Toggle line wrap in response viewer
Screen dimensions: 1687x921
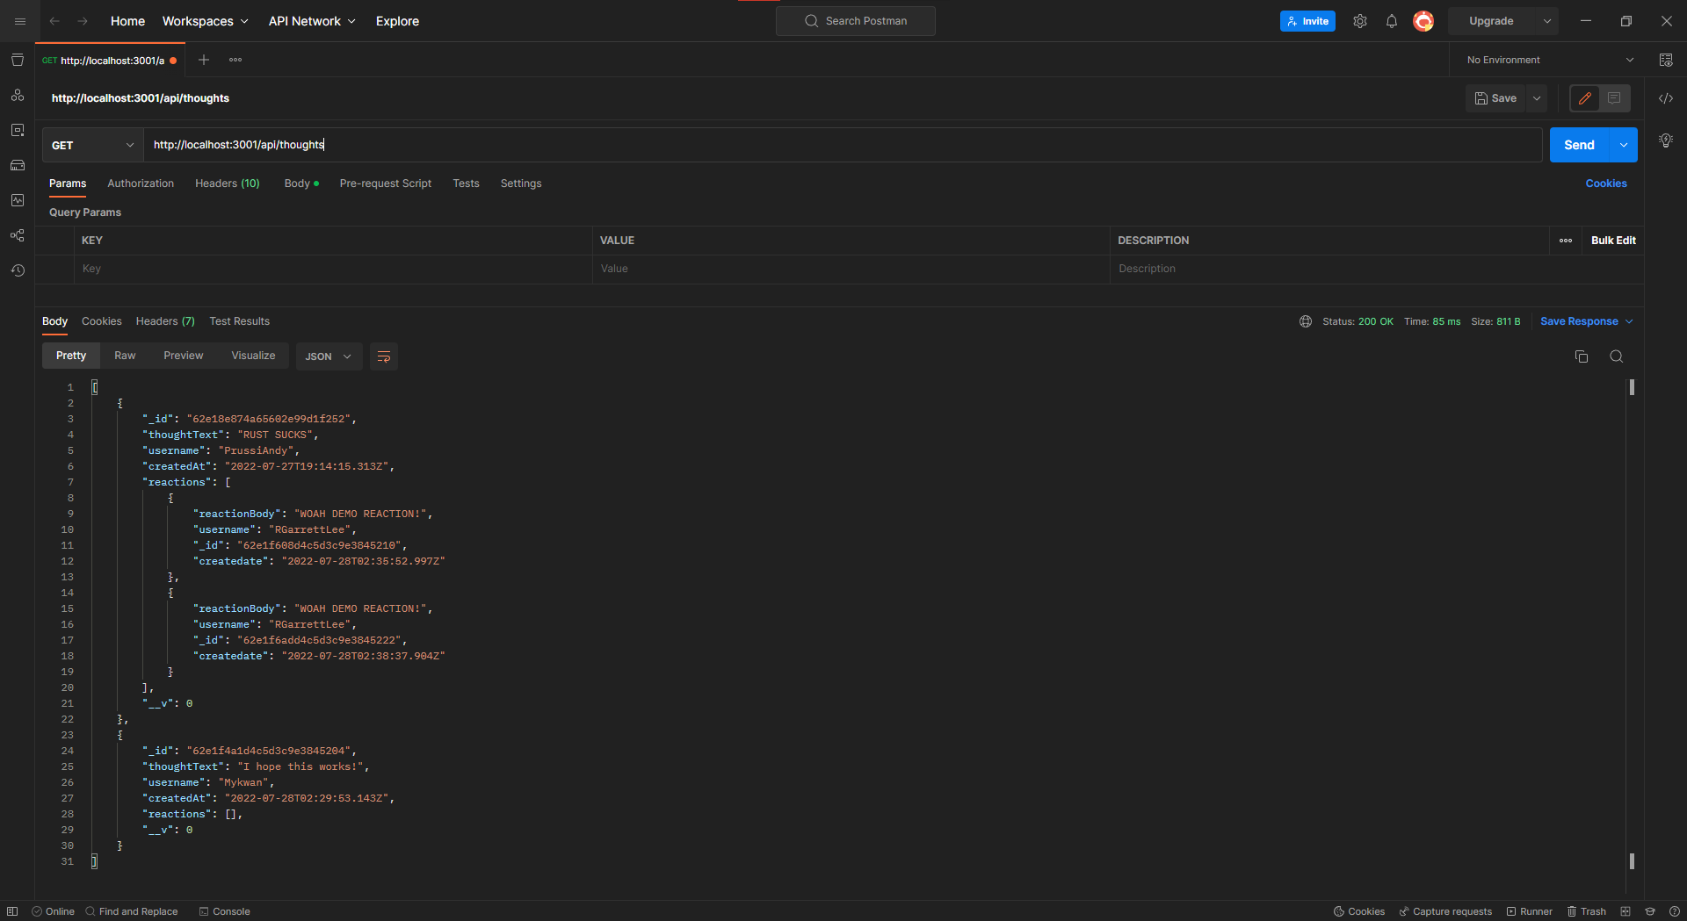[x=383, y=356]
